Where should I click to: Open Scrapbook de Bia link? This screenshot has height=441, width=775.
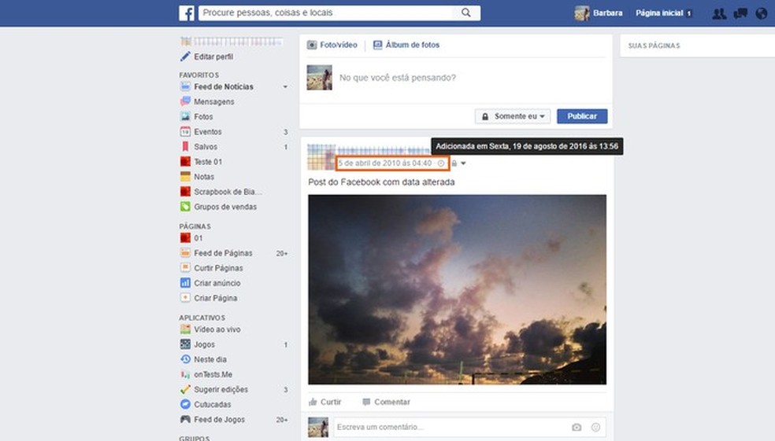coord(228,192)
